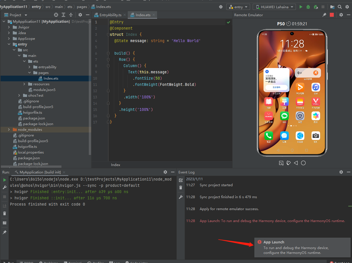Viewport: 352px width, 263px height.
Task: Open Index.ets in project tree
Action: (x=51, y=78)
